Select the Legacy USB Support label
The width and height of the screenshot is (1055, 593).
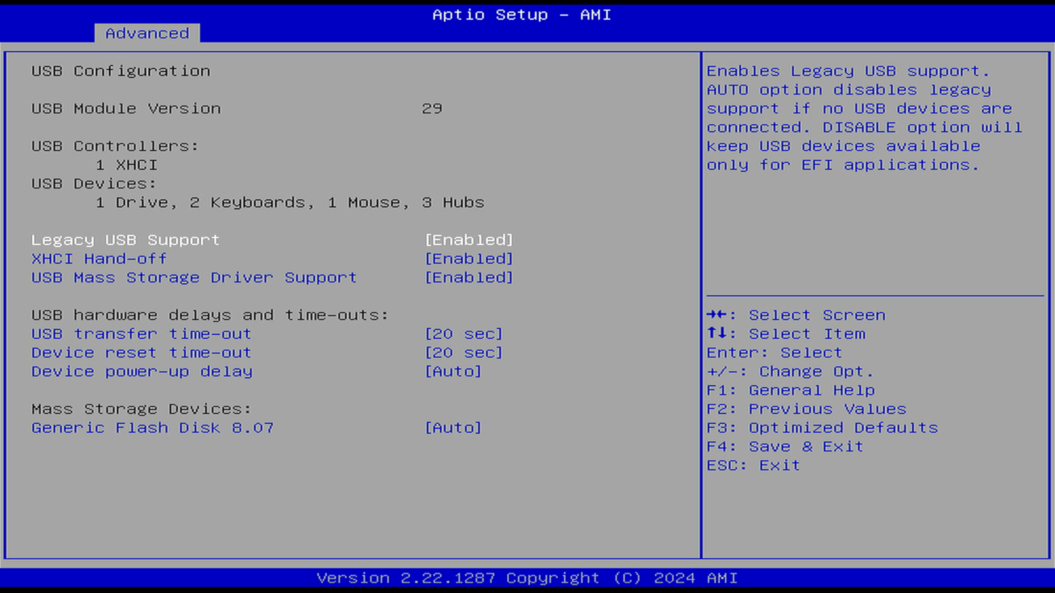click(x=125, y=240)
